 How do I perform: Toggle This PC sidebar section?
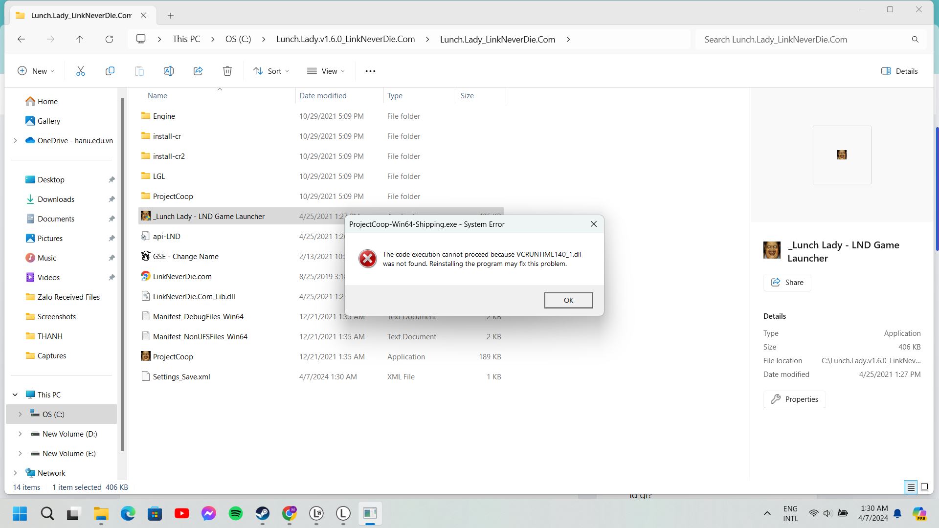(15, 394)
